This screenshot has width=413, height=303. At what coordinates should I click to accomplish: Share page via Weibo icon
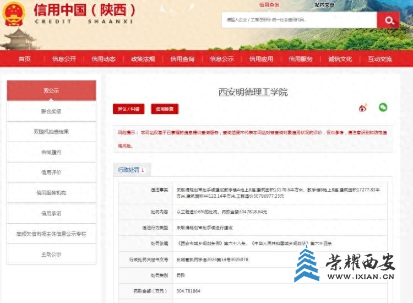[x=363, y=107]
